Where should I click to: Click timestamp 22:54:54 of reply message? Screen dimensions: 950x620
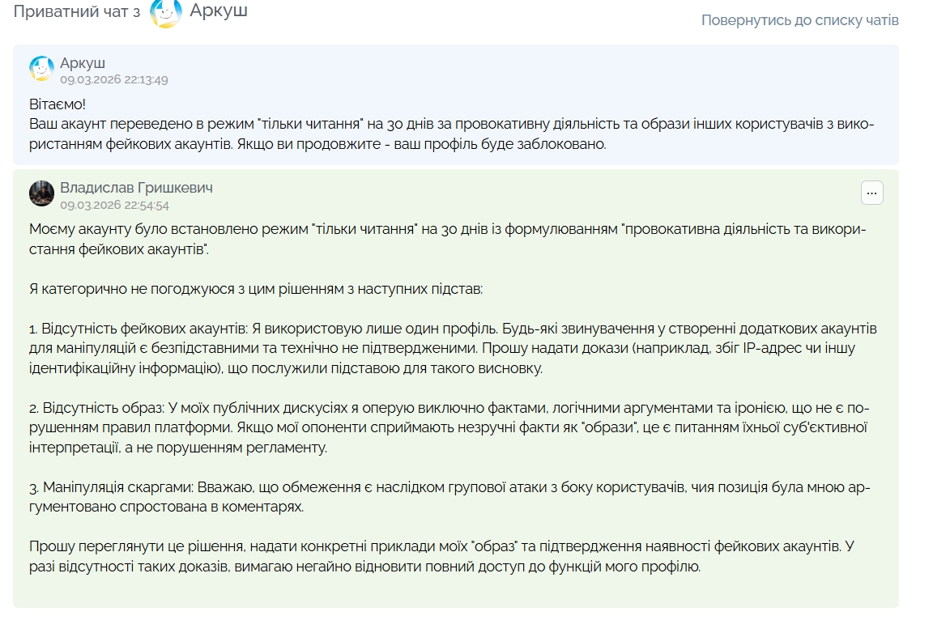point(114,205)
